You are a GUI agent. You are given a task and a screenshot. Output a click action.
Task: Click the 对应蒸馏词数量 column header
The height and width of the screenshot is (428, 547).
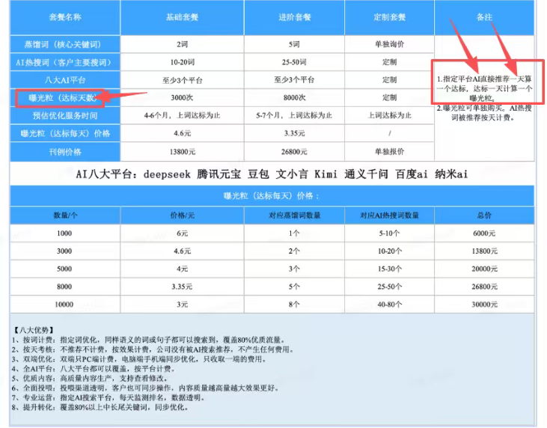click(294, 215)
